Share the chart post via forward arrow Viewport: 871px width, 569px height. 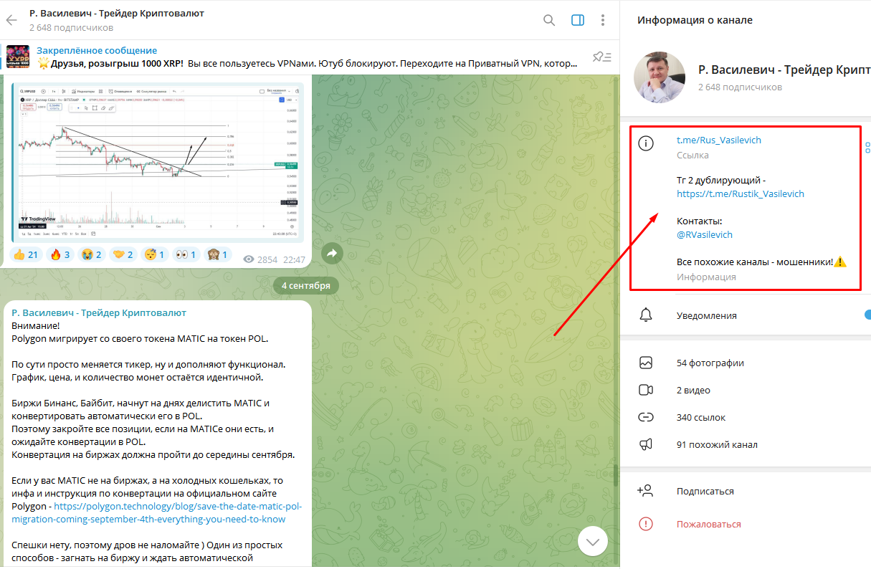pos(332,253)
